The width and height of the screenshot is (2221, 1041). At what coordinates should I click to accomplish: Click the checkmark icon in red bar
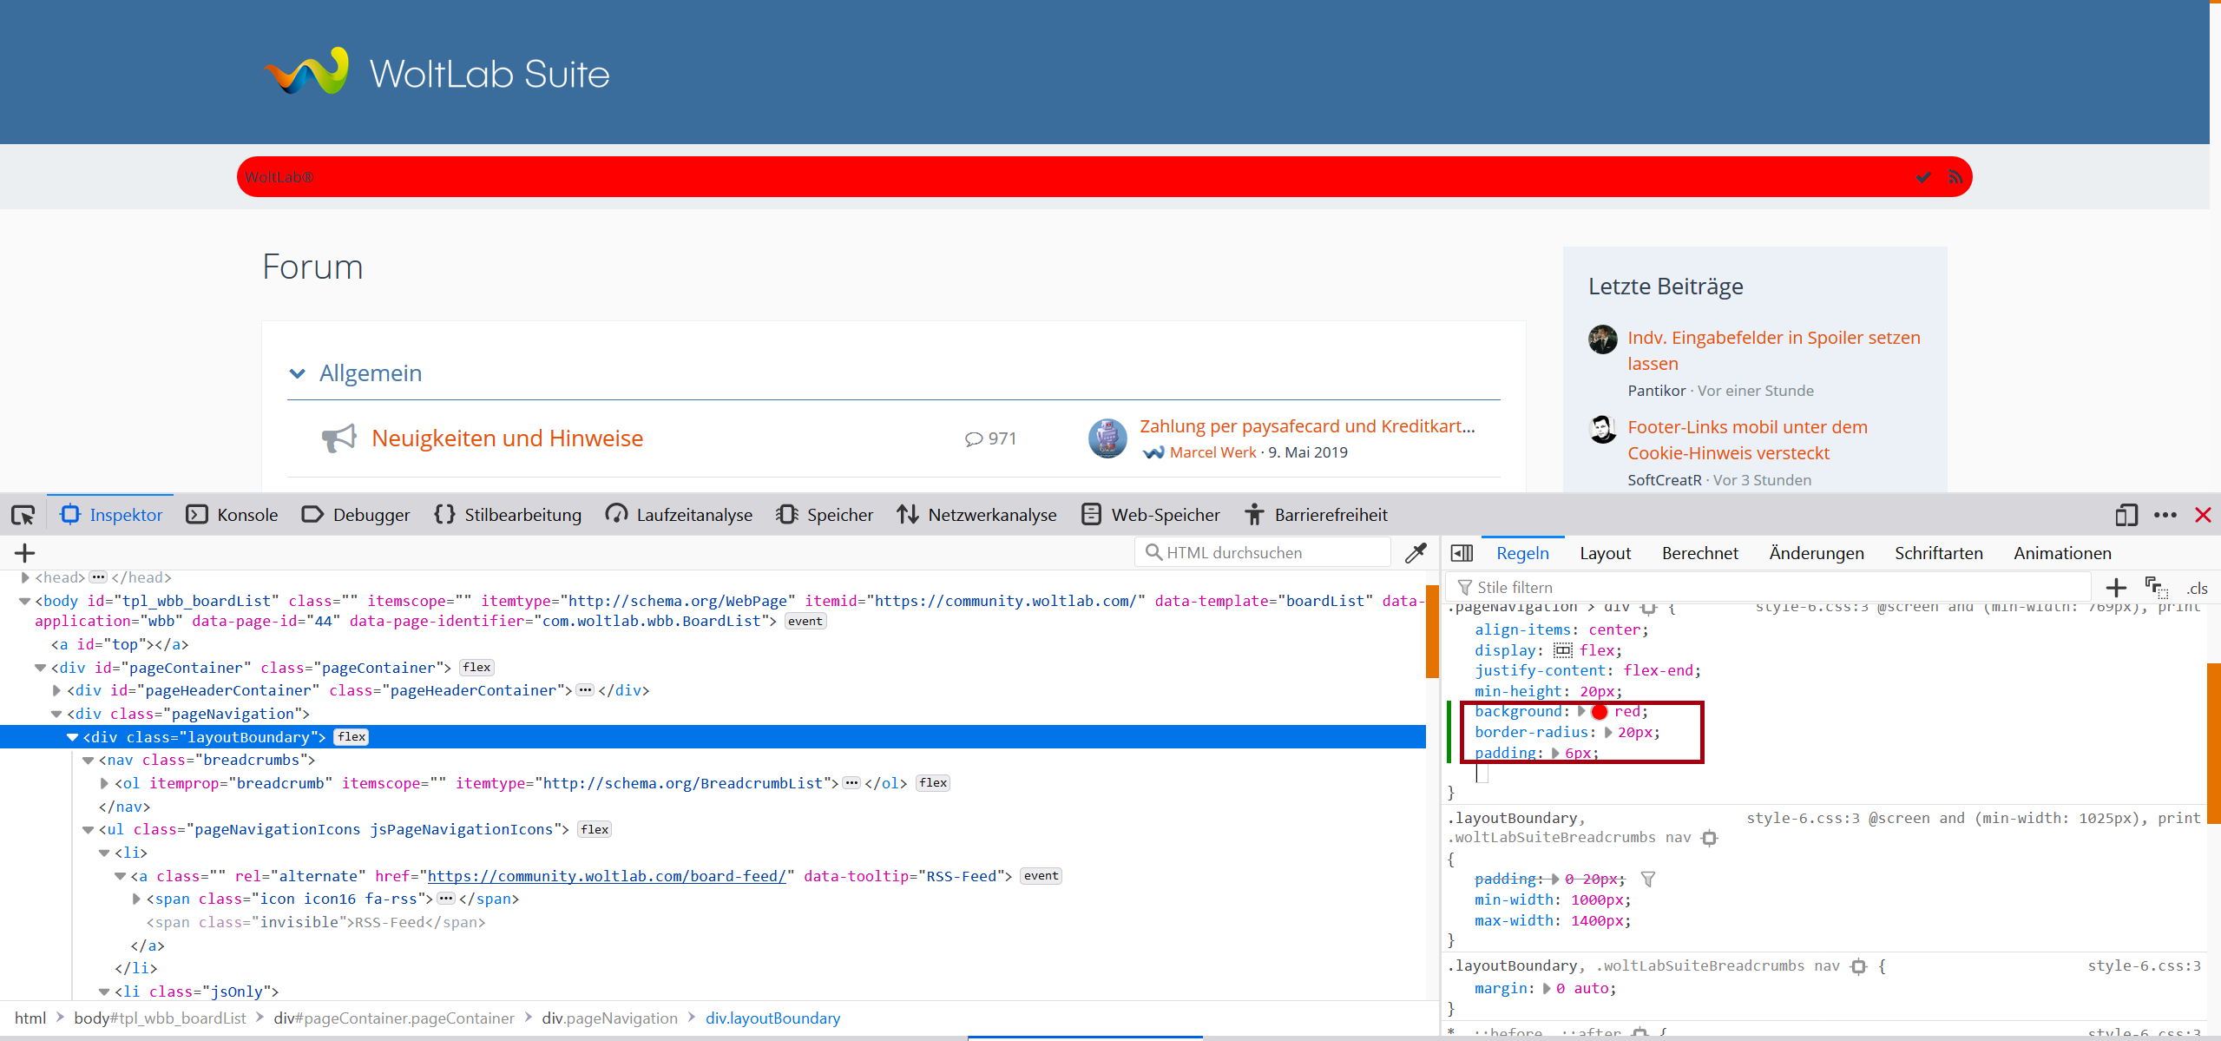[1923, 177]
